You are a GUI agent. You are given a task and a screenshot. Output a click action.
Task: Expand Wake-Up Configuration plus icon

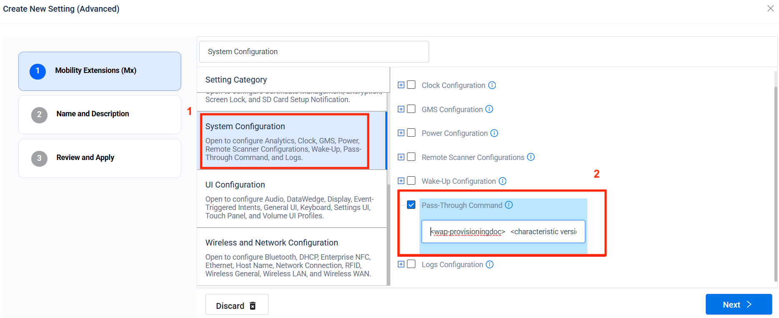(x=401, y=181)
